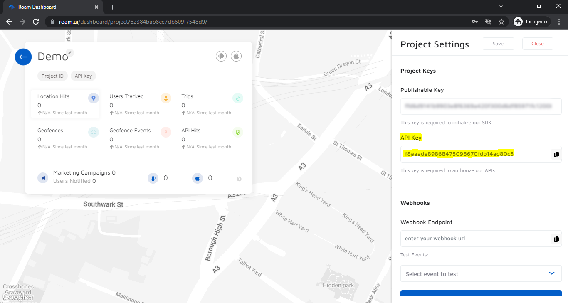Open the saved passwords key icon

tap(475, 22)
